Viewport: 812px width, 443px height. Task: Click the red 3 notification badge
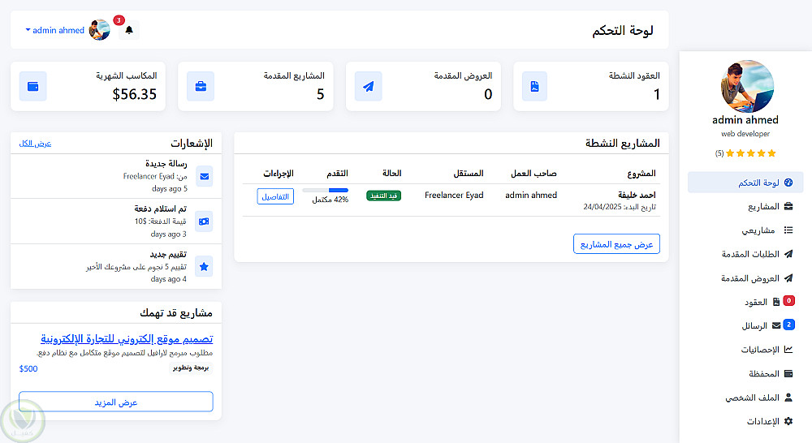(x=119, y=20)
